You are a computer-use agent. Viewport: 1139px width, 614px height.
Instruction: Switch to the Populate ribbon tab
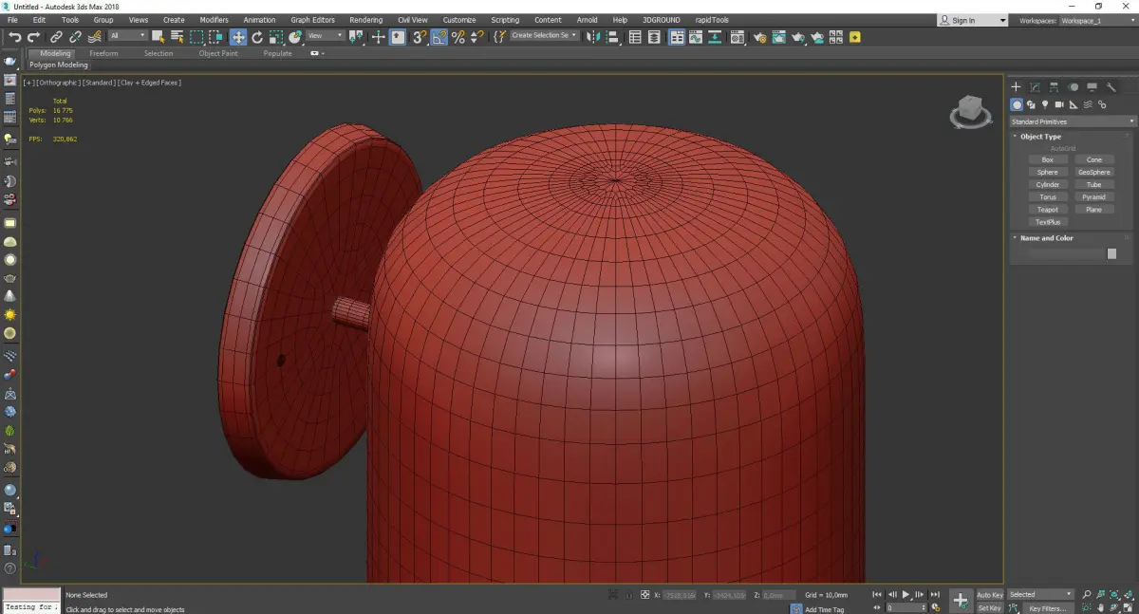278,53
